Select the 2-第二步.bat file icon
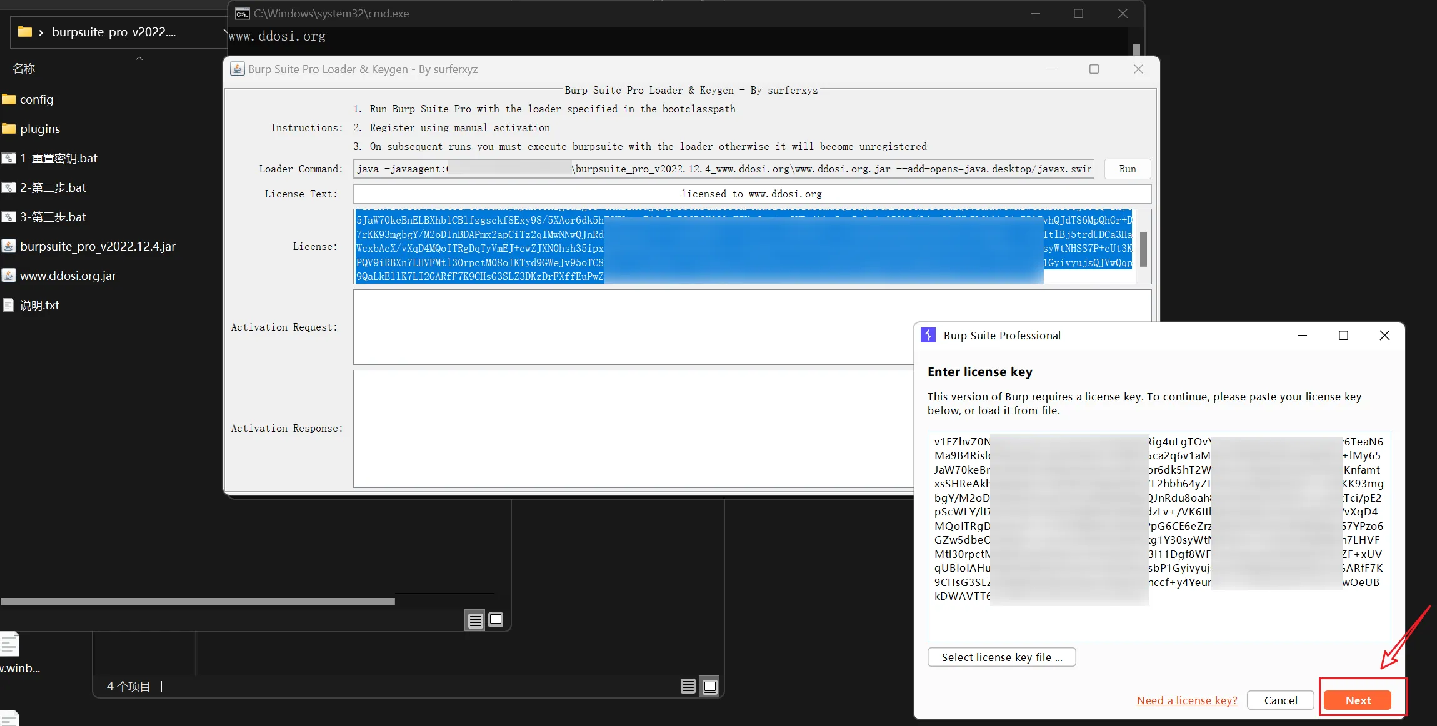The image size is (1437, 726). click(x=9, y=187)
